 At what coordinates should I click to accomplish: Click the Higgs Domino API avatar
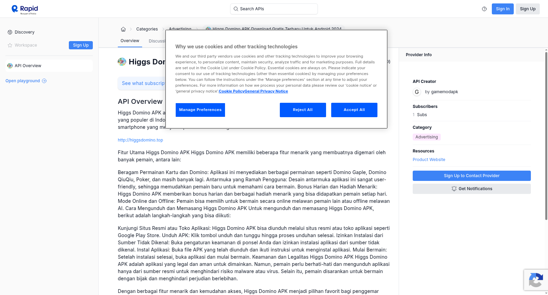click(122, 62)
